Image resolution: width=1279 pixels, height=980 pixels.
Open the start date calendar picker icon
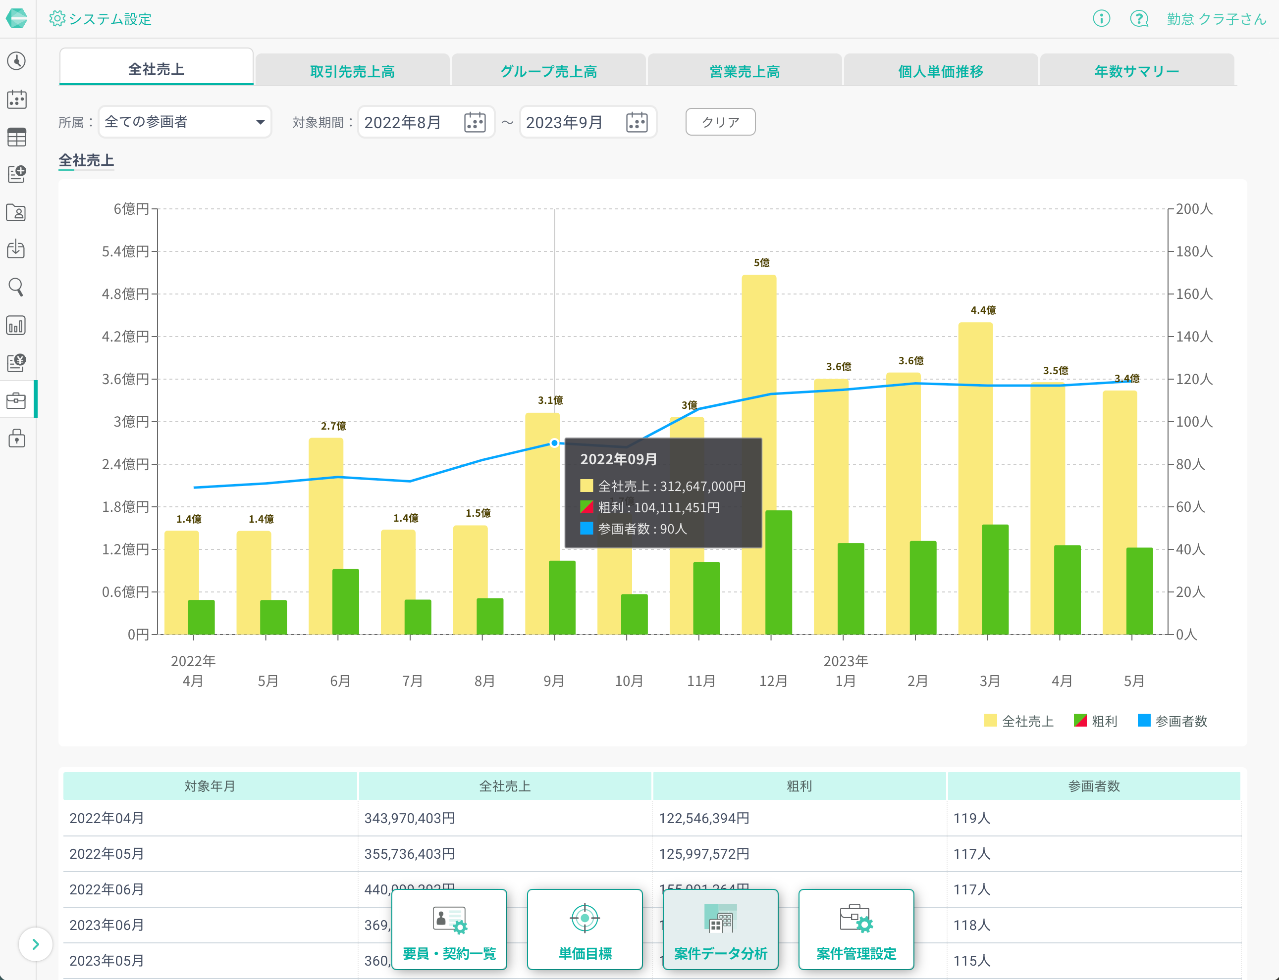point(475,123)
